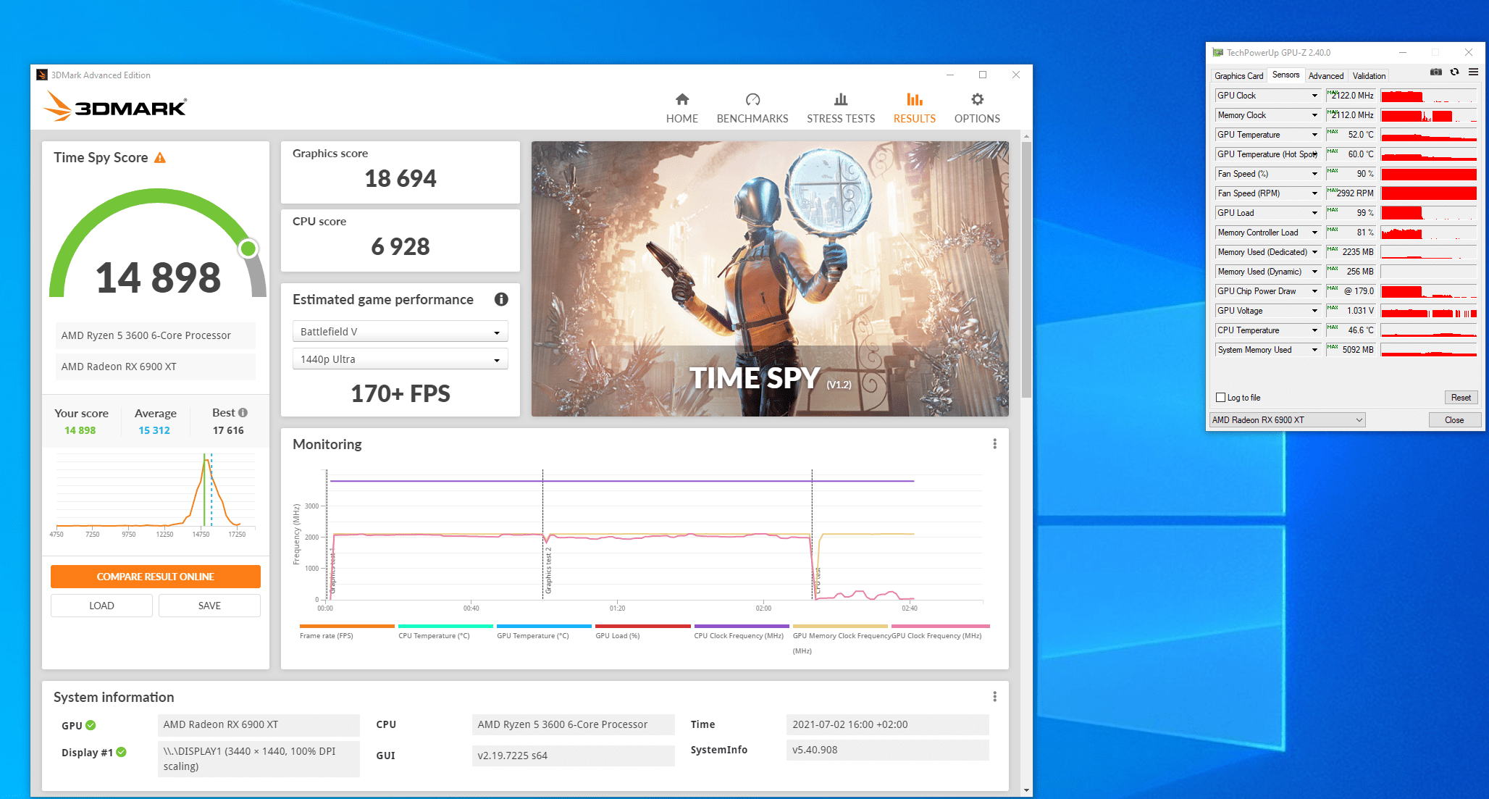Click the AMD Ryzen 5 3600 processor label under score

(155, 335)
